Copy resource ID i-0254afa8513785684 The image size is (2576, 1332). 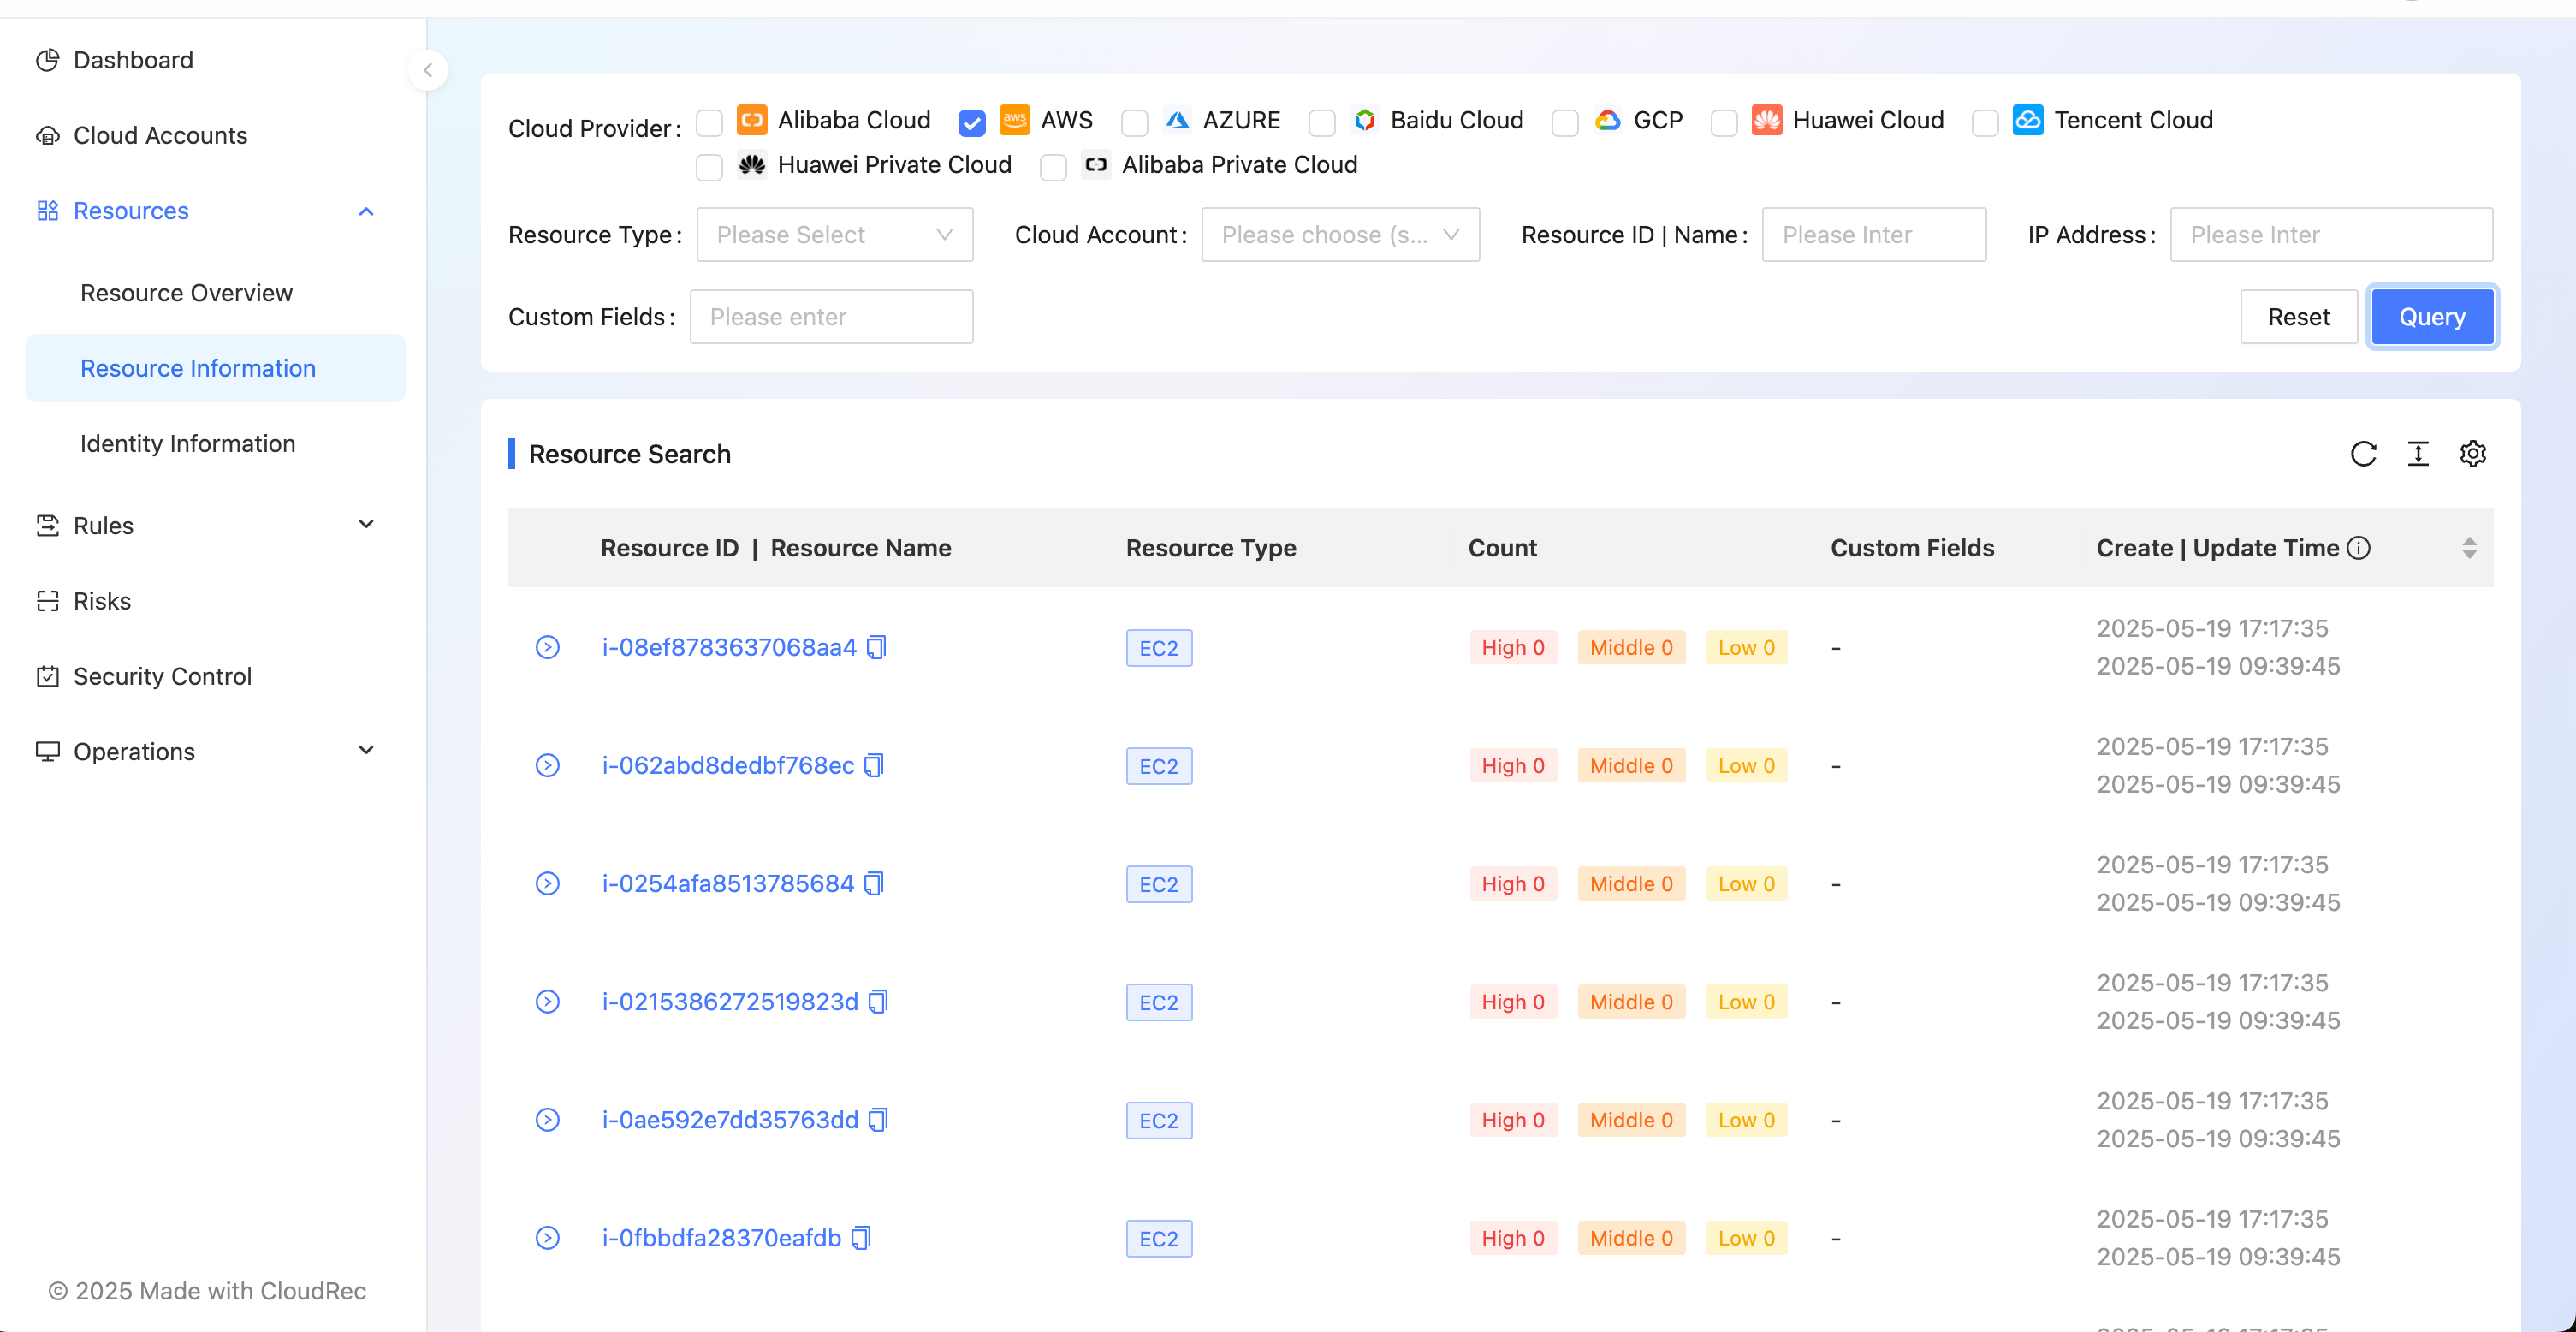874,884
